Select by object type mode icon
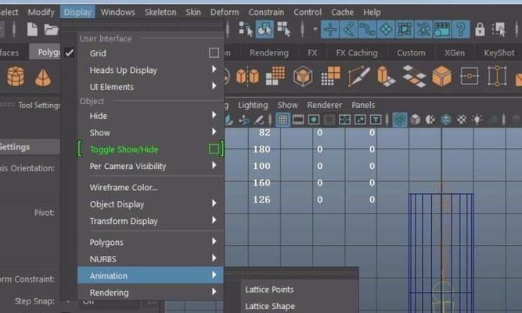This screenshot has height=313, width=522. 265,29
